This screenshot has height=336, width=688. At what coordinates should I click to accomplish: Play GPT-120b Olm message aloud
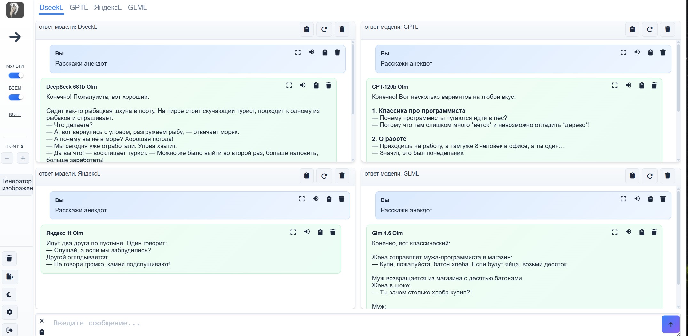tap(629, 85)
